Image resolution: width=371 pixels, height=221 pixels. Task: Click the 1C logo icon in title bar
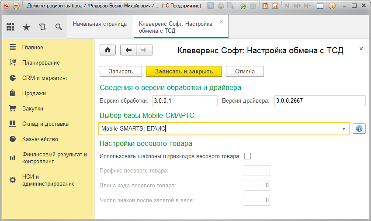[6, 6]
